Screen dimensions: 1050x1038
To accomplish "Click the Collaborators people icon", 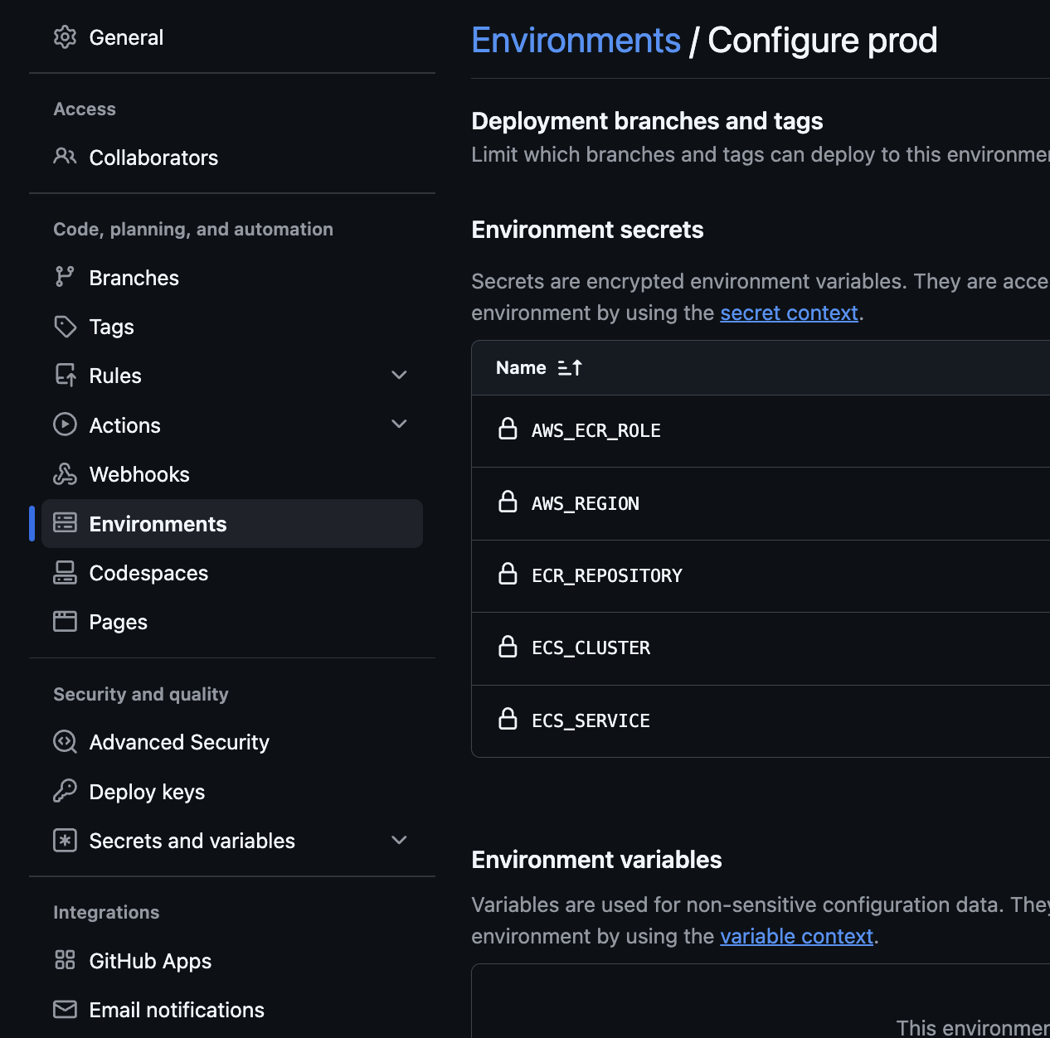I will click(65, 156).
